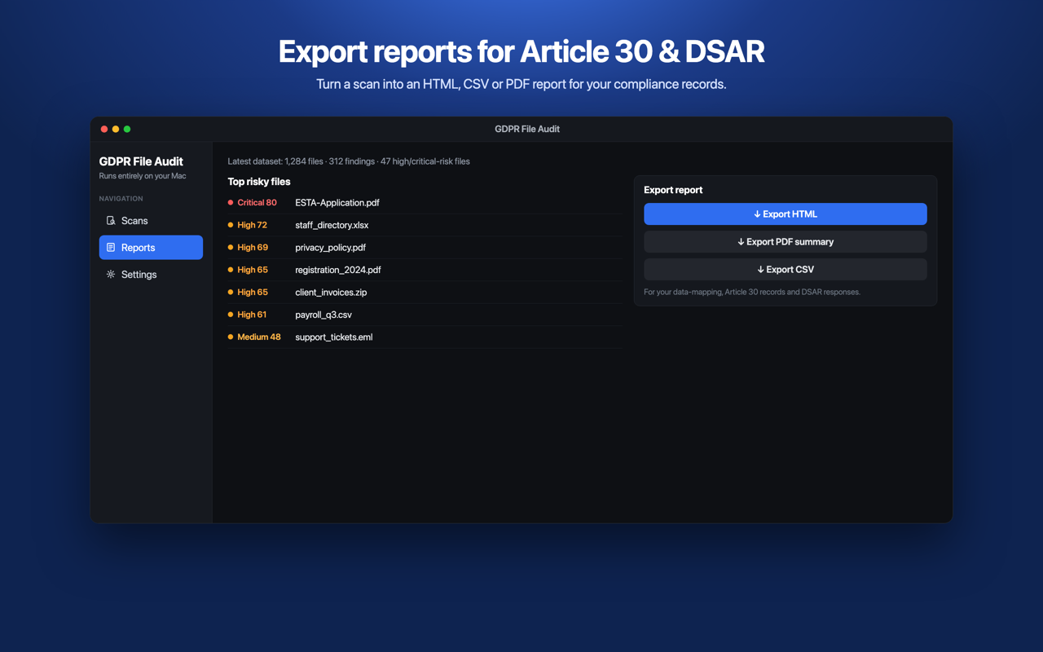Click the Export CSV button
Image resolution: width=1043 pixels, height=652 pixels.
point(785,270)
